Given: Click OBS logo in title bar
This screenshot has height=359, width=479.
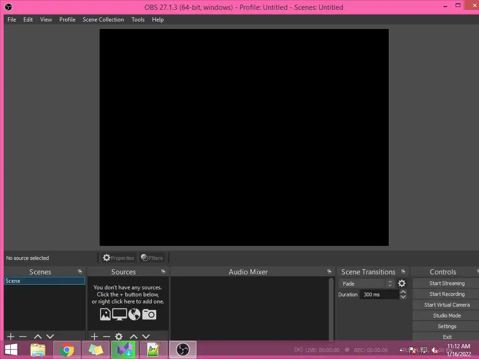Looking at the screenshot, I should click(x=8, y=7).
